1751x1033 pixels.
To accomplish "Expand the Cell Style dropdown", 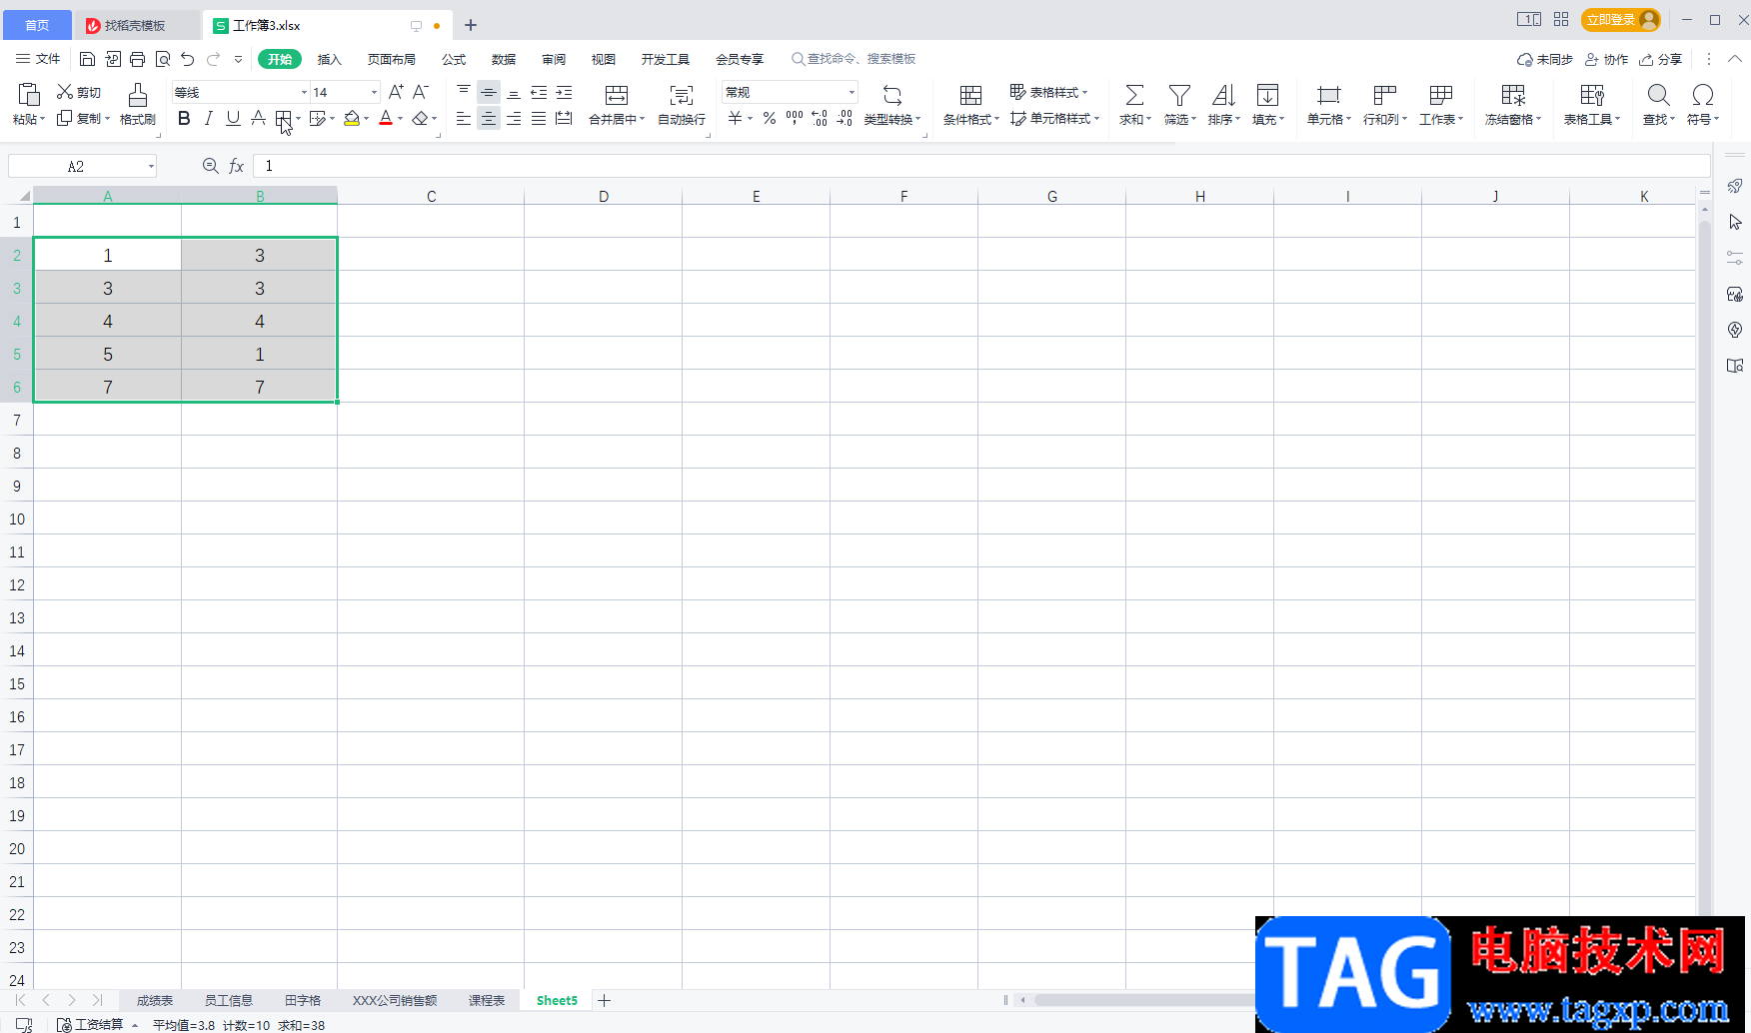I will (1097, 118).
